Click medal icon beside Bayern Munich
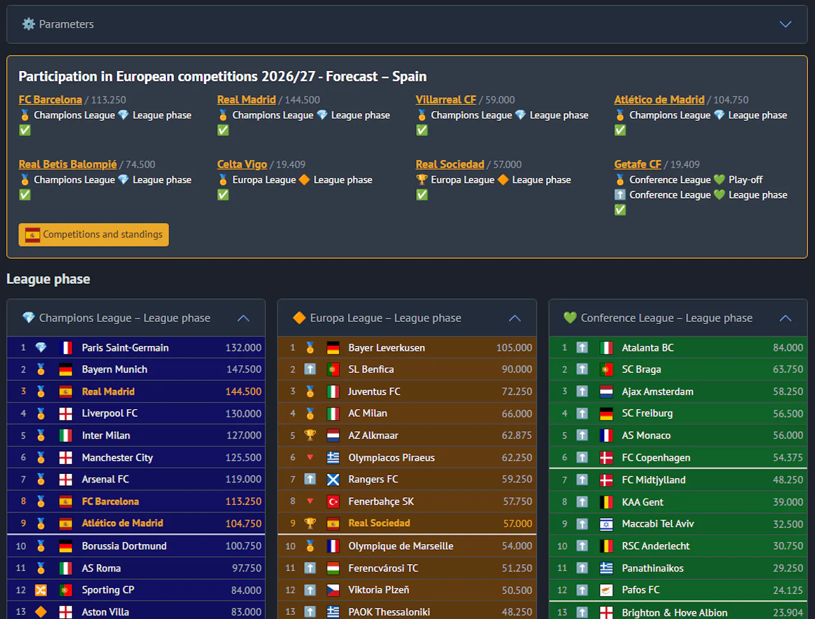The image size is (815, 619). click(x=41, y=369)
